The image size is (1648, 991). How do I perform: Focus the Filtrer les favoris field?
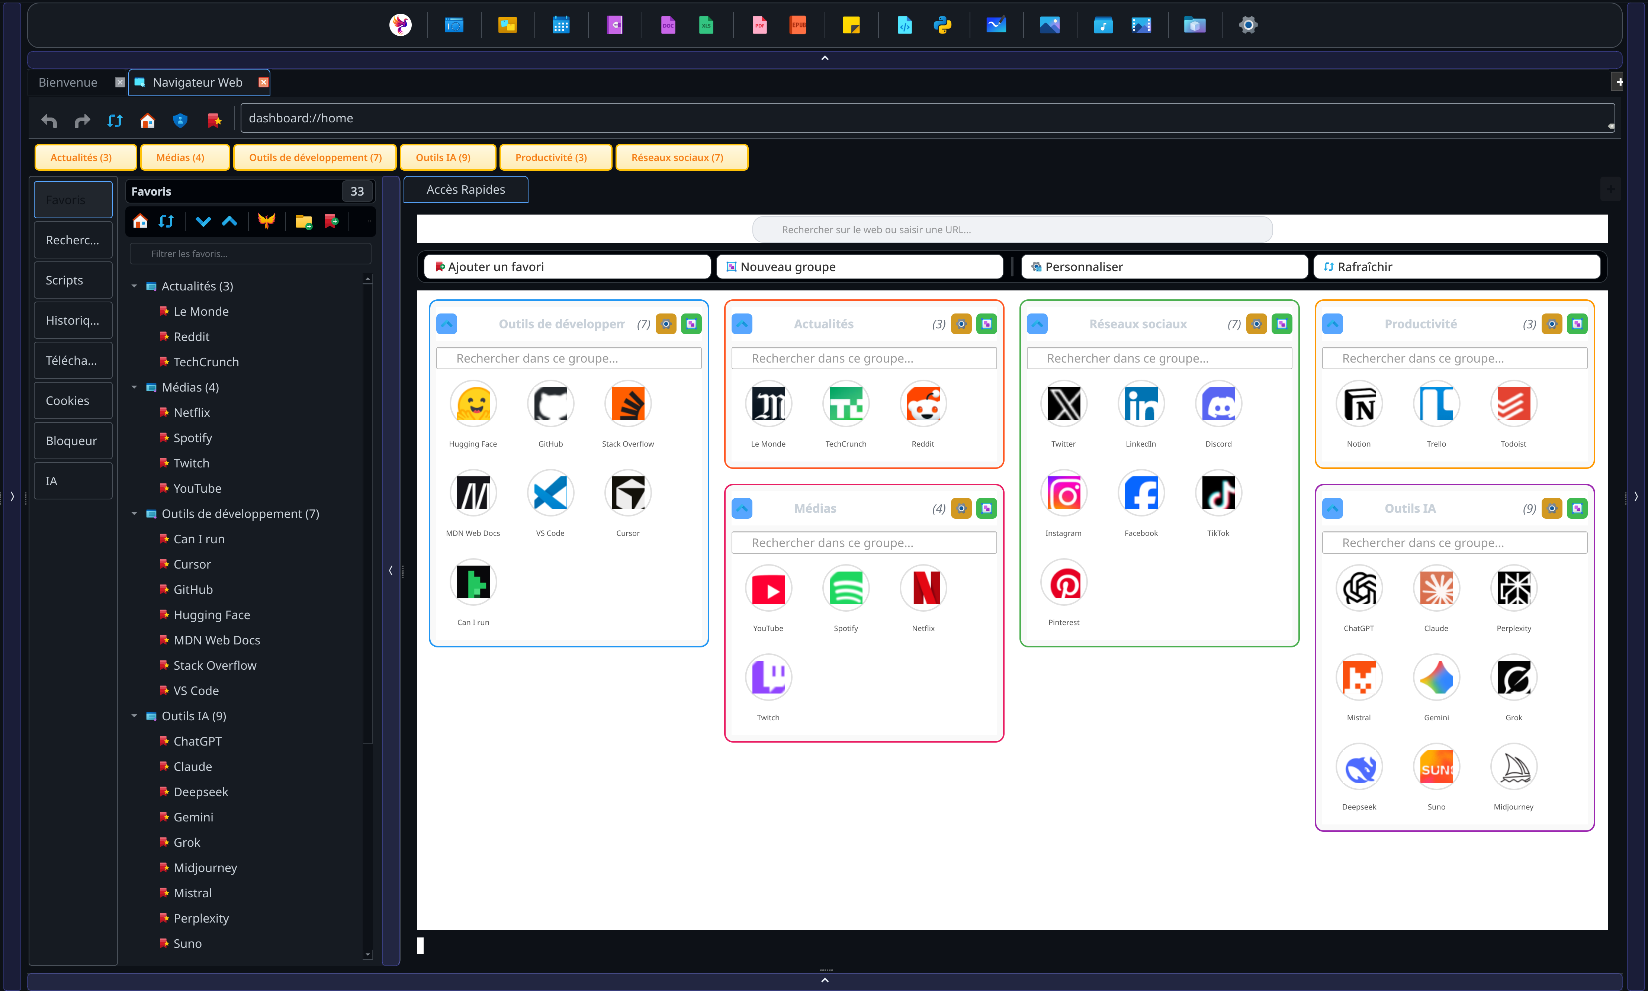pos(250,254)
